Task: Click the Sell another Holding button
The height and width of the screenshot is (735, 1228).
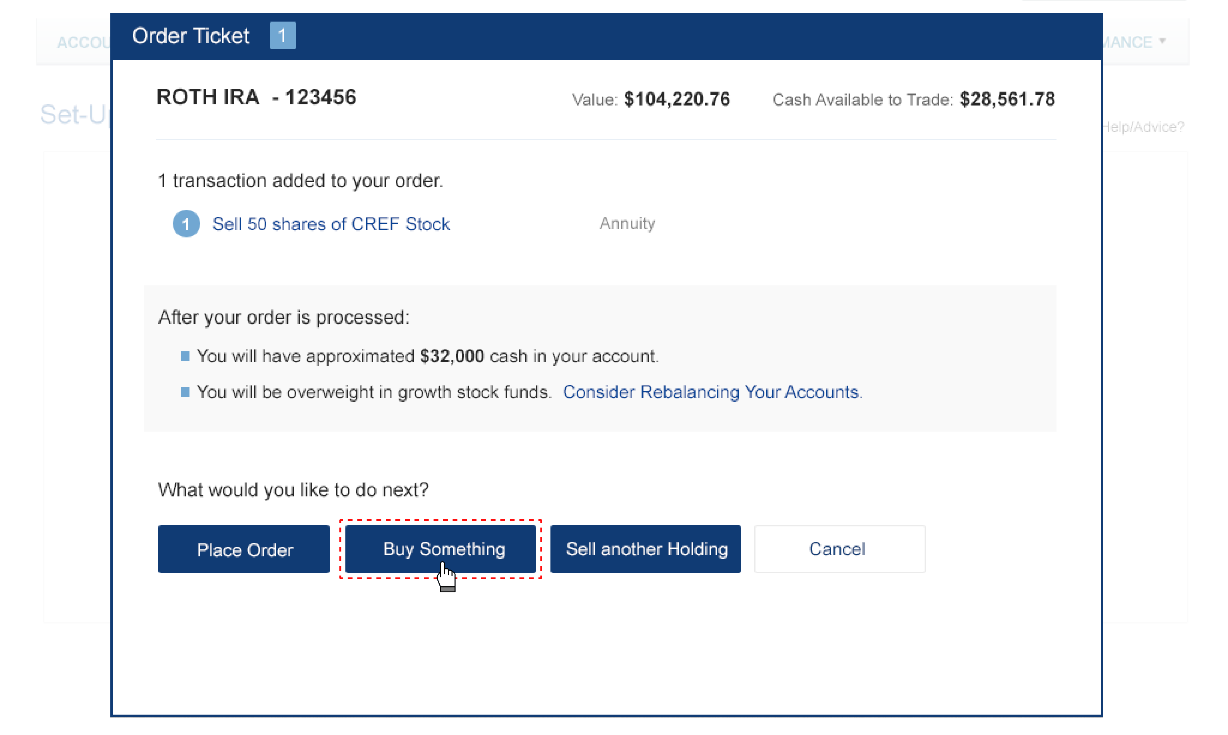Action: point(646,549)
